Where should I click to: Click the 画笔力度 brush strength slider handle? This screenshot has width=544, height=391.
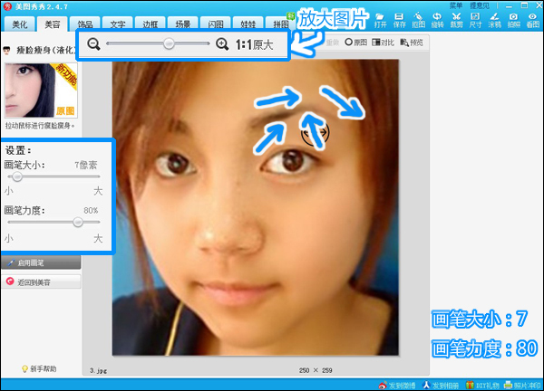coord(78,222)
